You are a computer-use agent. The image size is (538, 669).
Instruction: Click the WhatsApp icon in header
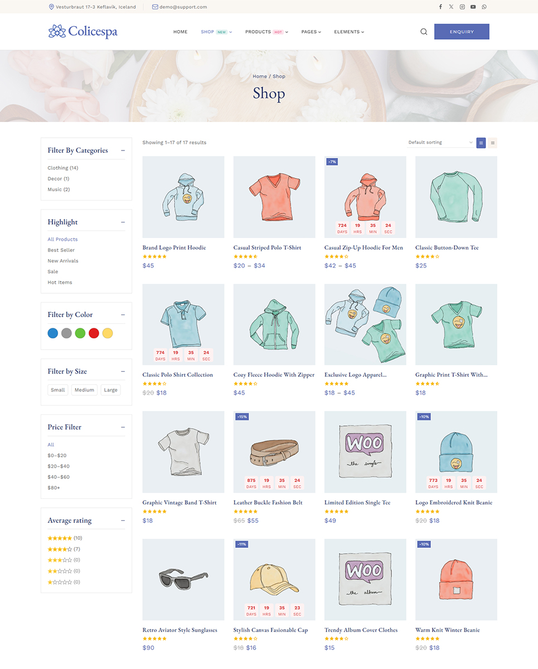point(484,7)
